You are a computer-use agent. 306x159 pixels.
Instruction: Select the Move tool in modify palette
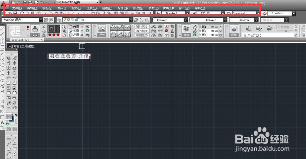(14, 63)
